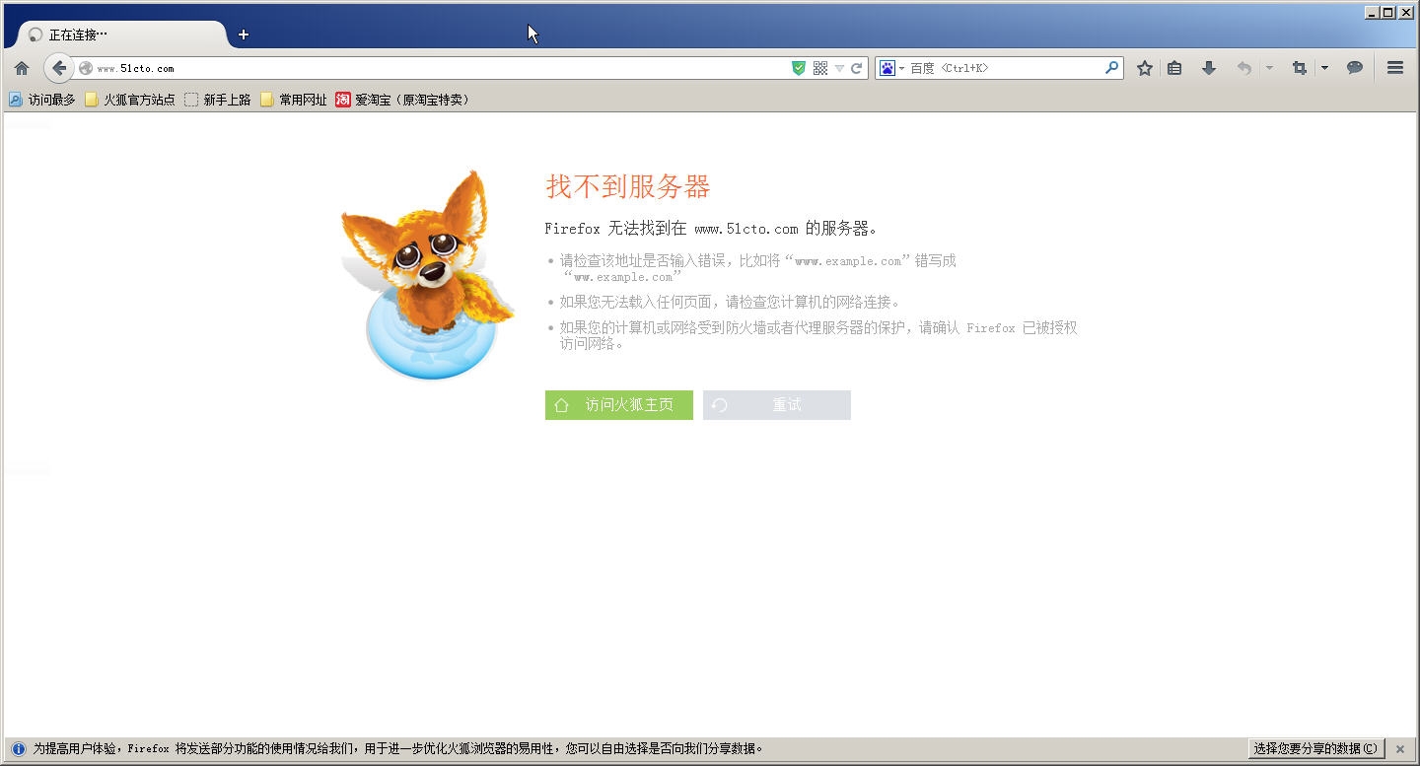
Task: Click the sad fox illustration
Action: [427, 274]
